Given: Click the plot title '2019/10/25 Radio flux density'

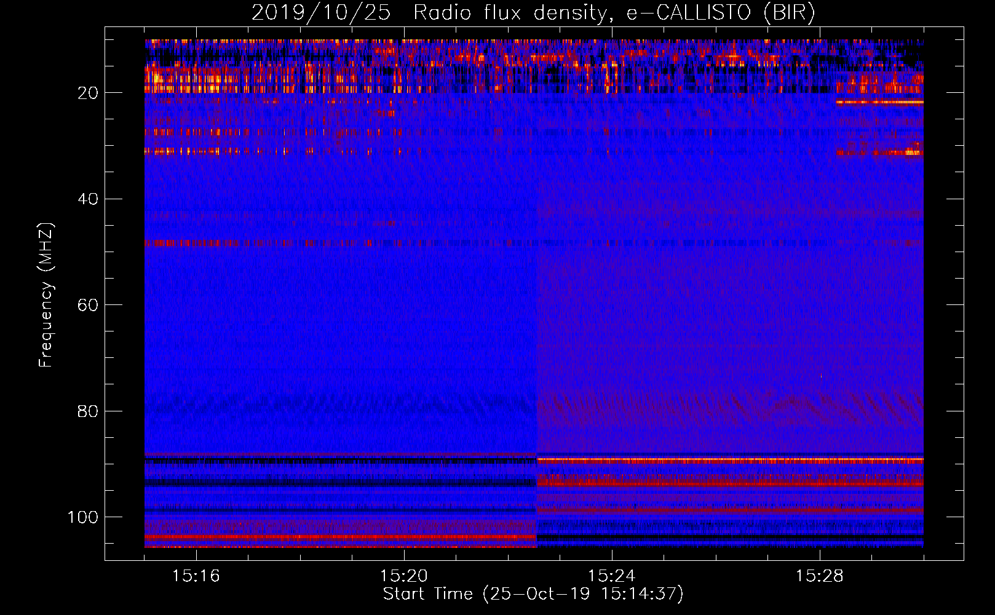Looking at the screenshot, I should 533,13.
